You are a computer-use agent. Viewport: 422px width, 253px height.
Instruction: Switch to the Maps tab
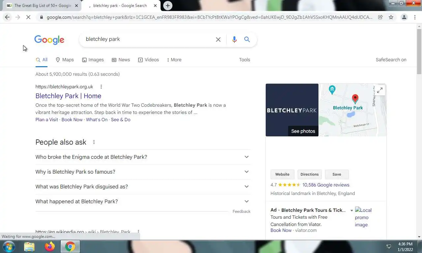65,60
